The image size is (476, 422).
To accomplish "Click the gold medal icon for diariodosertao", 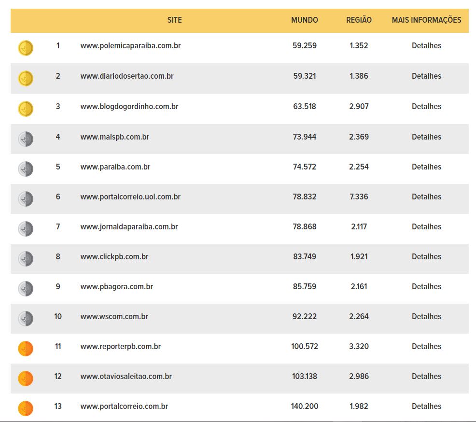I will coord(26,78).
